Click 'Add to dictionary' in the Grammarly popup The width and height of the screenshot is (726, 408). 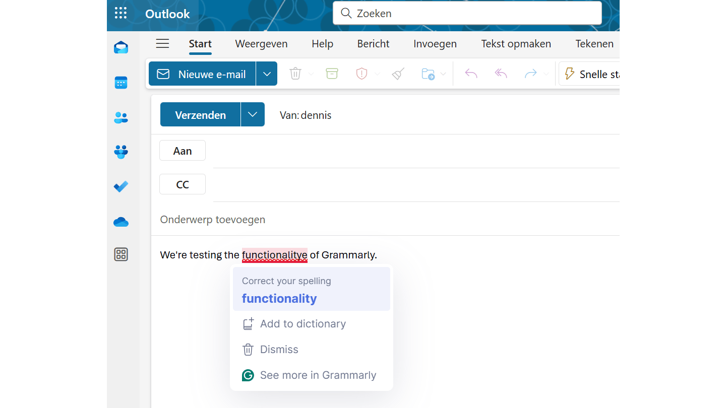302,324
